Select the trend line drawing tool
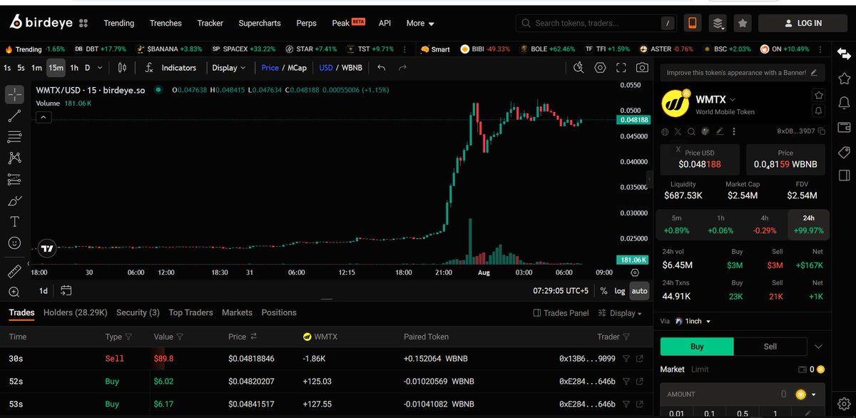 14,116
